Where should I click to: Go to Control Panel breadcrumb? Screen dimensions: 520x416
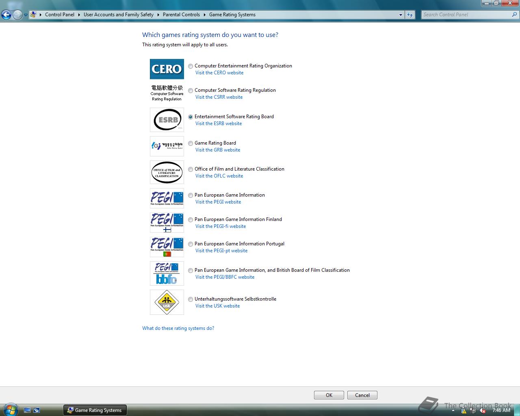click(x=60, y=15)
